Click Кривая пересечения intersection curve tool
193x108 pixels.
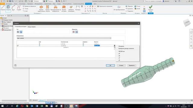click(41, 9)
